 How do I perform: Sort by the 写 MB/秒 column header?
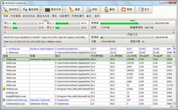160,56
